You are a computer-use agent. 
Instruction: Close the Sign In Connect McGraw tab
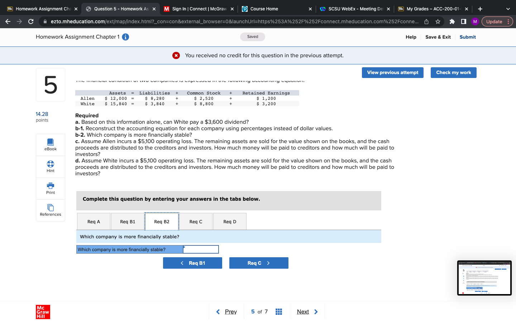point(232,9)
